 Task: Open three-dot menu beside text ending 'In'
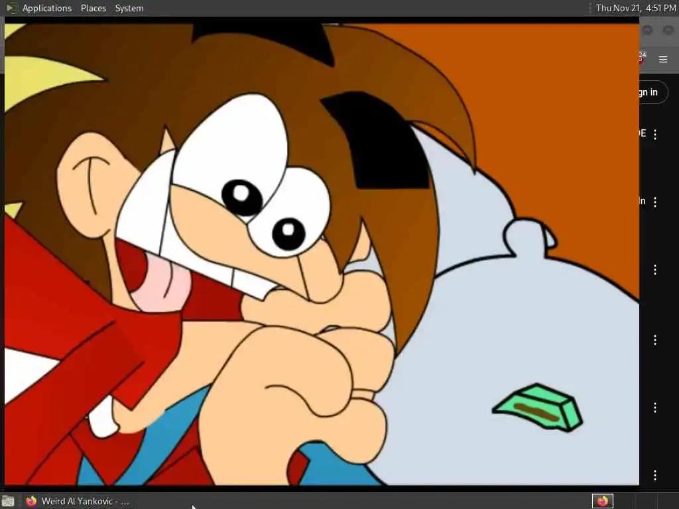pyautogui.click(x=655, y=201)
